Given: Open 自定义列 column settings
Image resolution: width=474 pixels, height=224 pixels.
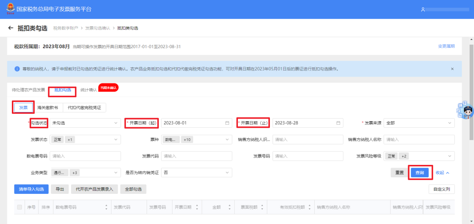Looking at the screenshot, I should 442,189.
